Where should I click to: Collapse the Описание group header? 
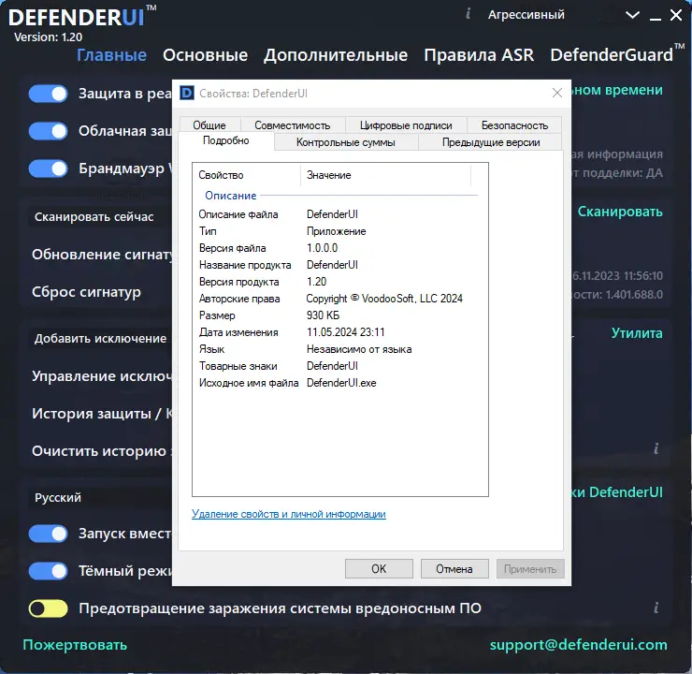[230, 196]
